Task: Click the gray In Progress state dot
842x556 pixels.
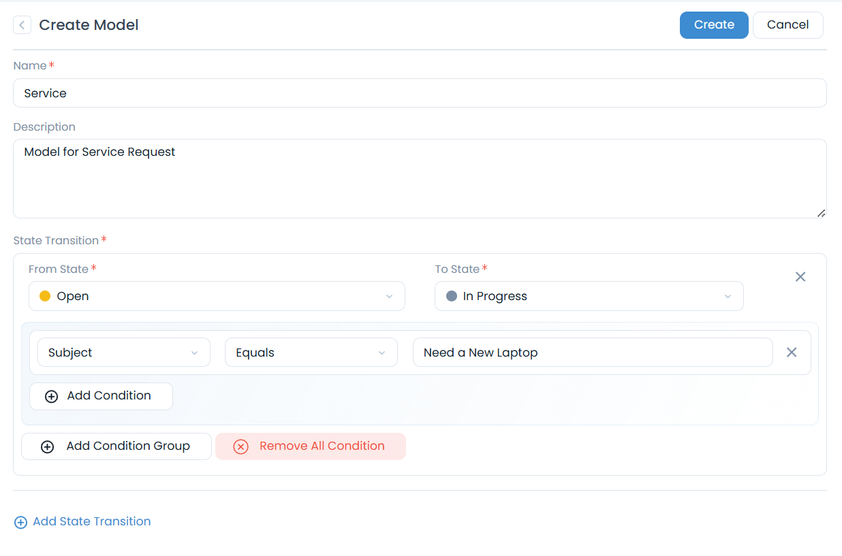Action: pos(451,296)
